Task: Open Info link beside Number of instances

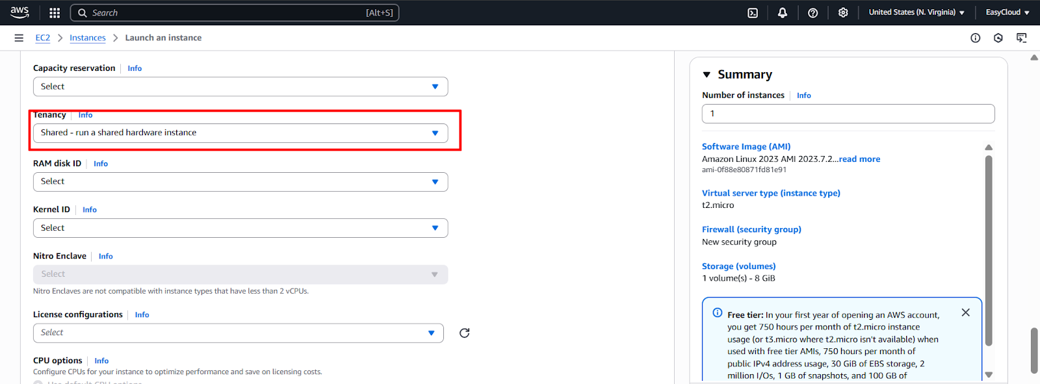Action: point(804,96)
